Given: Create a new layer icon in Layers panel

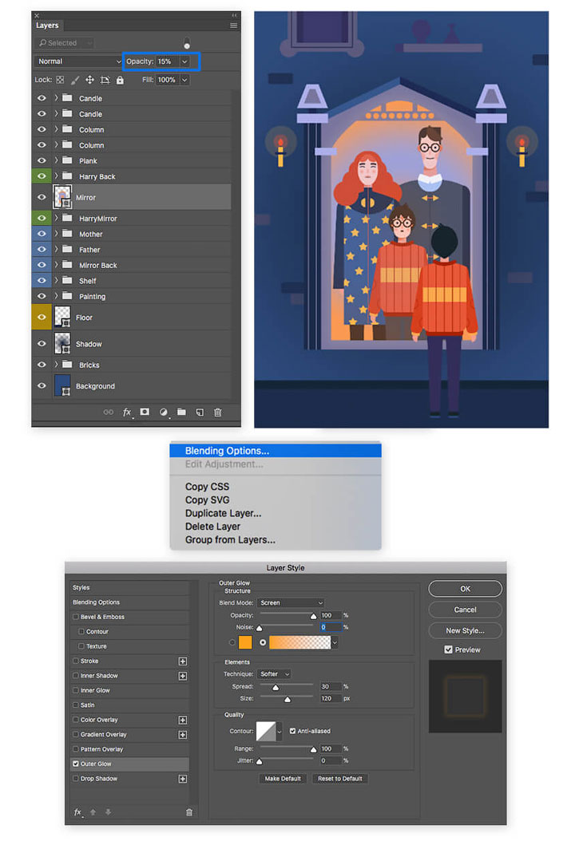Looking at the screenshot, I should coord(200,413).
